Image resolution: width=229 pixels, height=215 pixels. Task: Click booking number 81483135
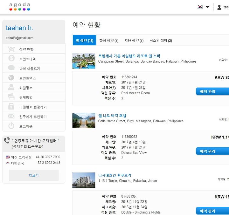[x=128, y=196]
